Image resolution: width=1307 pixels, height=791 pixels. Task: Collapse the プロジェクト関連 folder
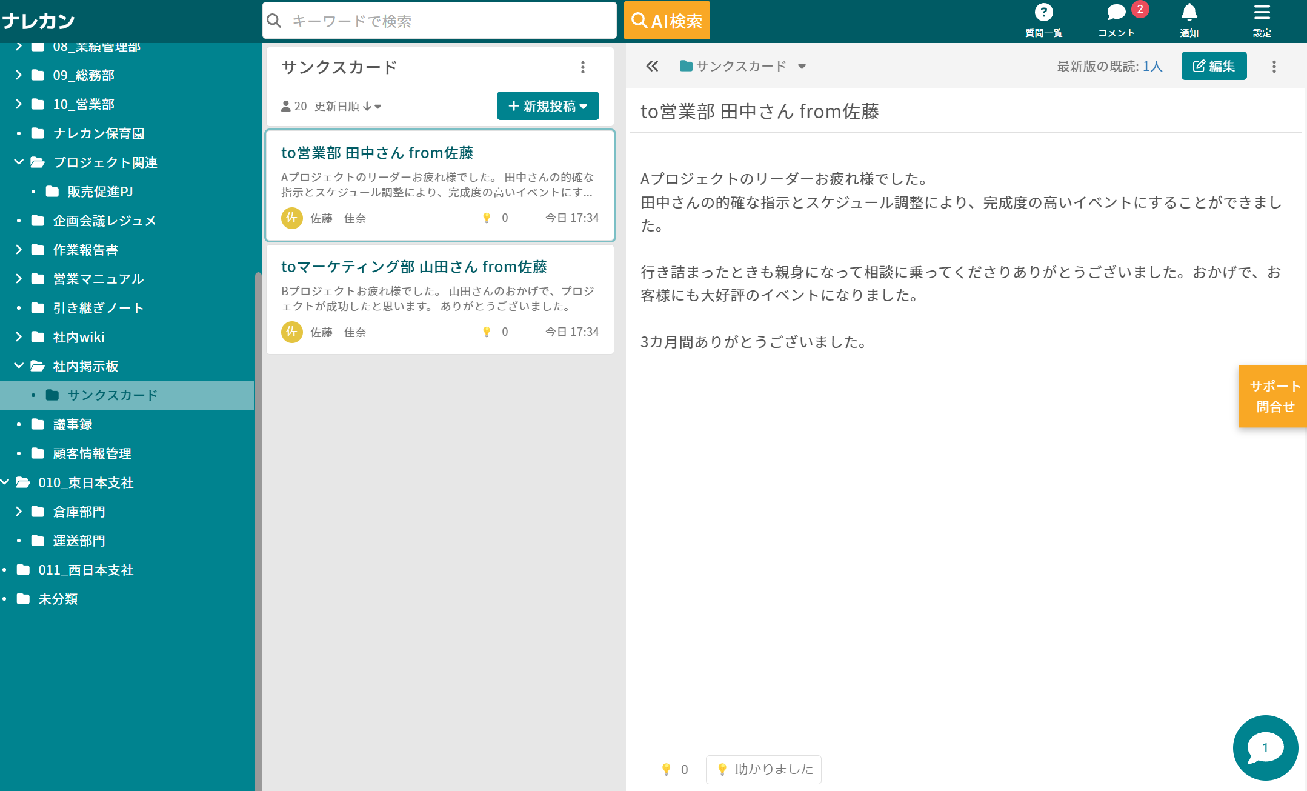(19, 162)
